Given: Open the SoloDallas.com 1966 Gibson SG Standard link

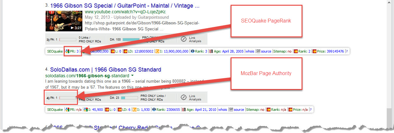Looking at the screenshot, I should click(105, 70).
